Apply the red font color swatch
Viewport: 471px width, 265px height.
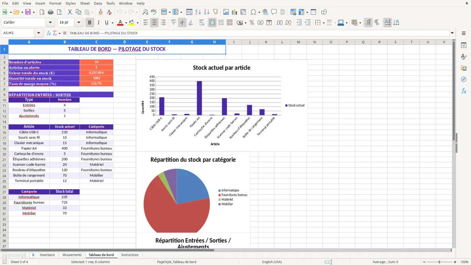coord(120,23)
